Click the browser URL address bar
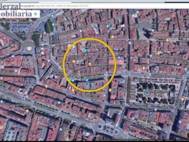189x142 pixels. 59,5
